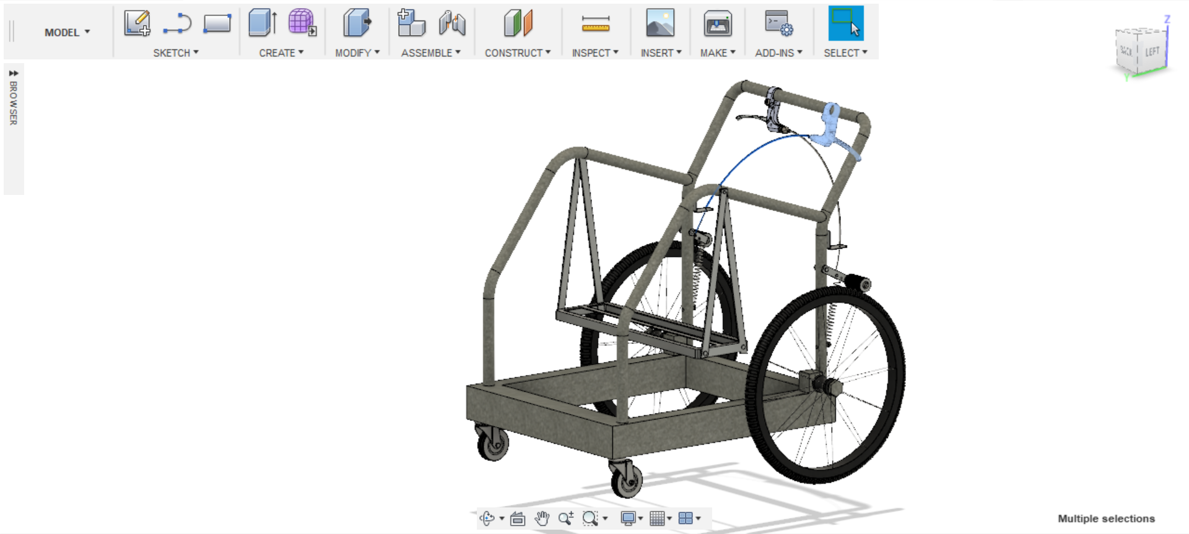Open the ASSEMBLE menu
The image size is (1189, 534).
tap(431, 53)
